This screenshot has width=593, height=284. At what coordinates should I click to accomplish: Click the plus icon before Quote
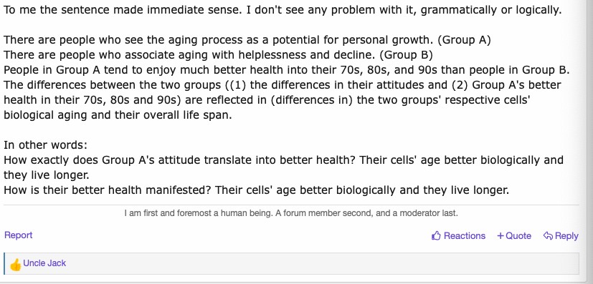501,236
